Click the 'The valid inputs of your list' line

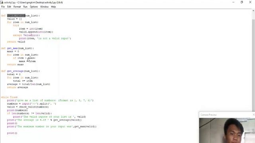click(x=49, y=117)
